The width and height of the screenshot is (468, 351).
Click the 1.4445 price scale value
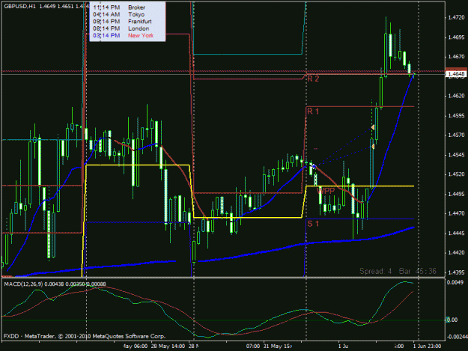click(456, 234)
